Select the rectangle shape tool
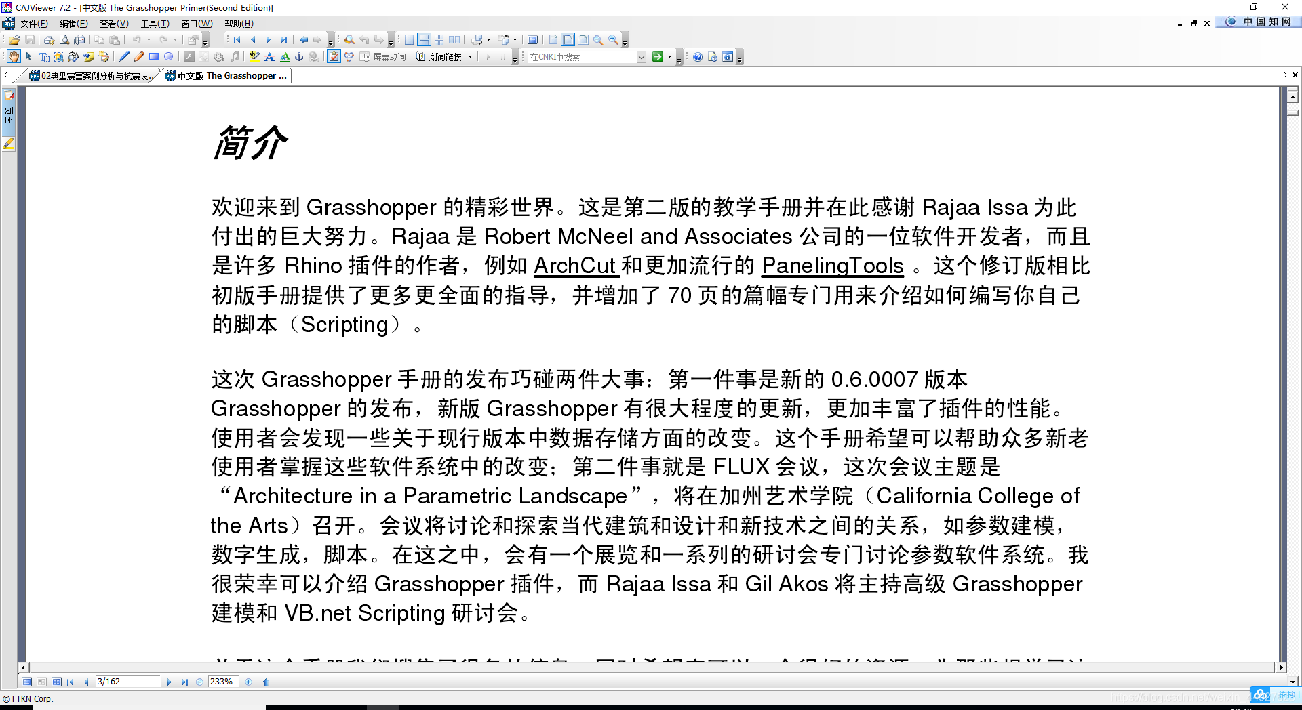This screenshot has width=1302, height=710. [x=154, y=57]
